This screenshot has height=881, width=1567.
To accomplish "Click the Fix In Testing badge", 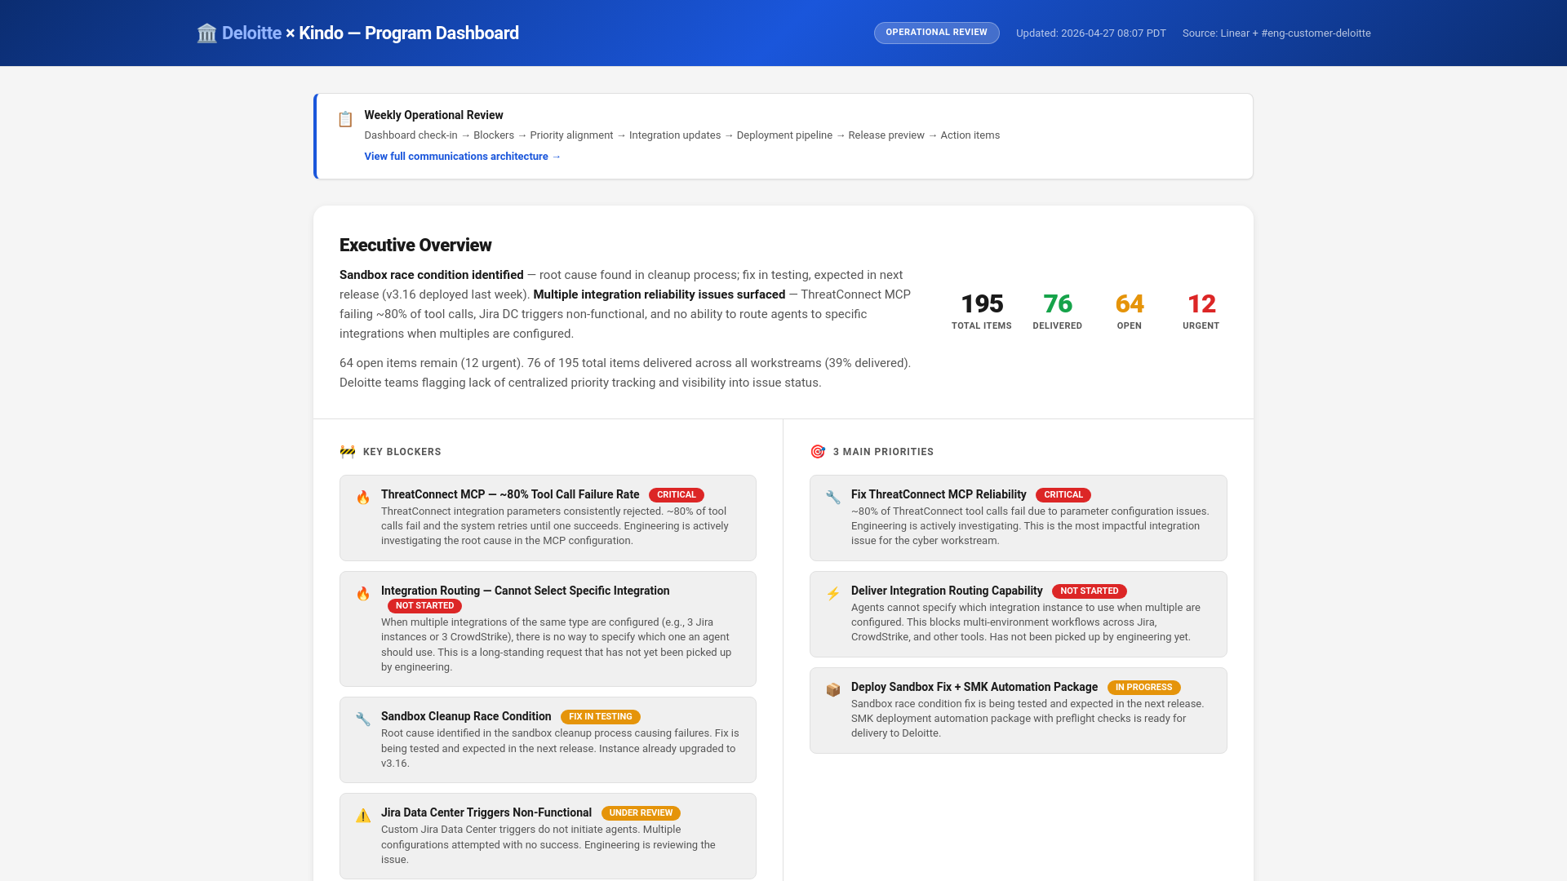I will (x=601, y=717).
